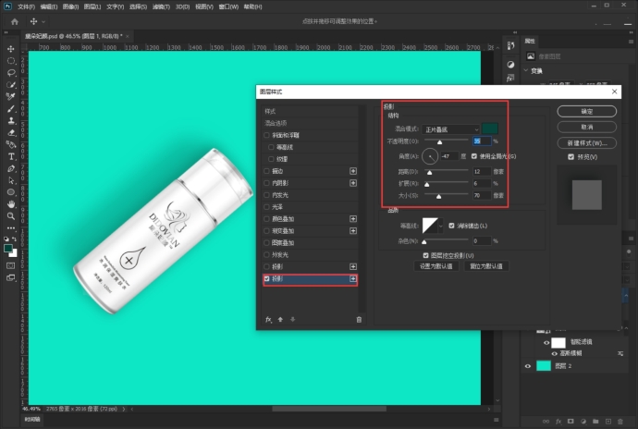The image size is (638, 429).
Task: Click the Home icon in options bar
Action: [15, 21]
